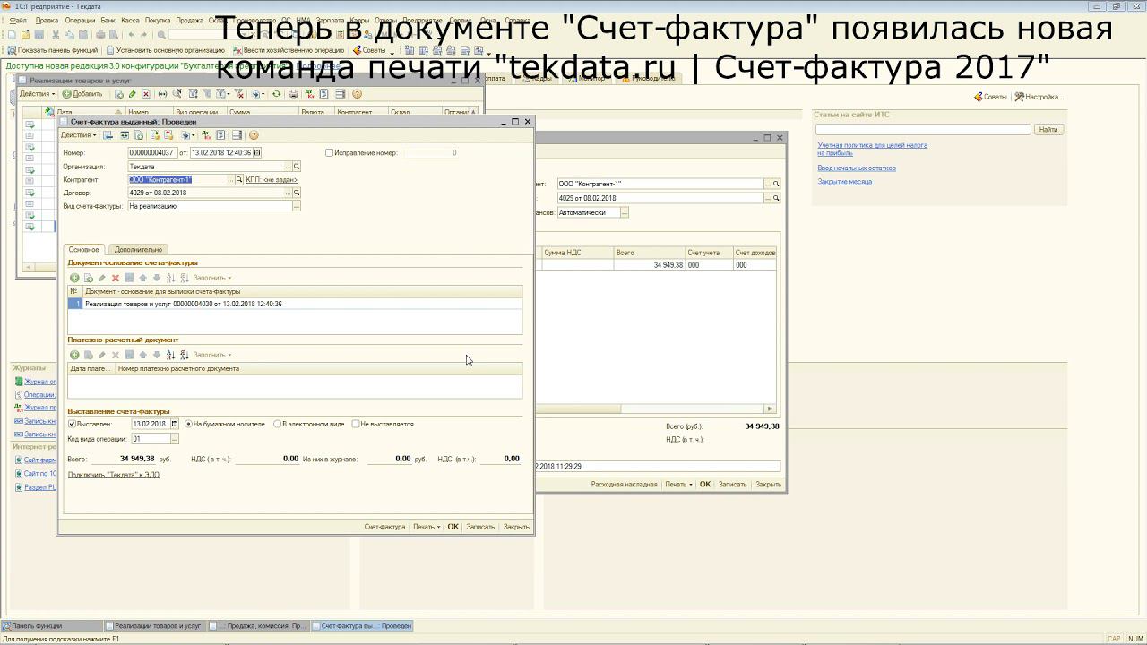Screen dimensions: 1147x645
Task: Open the Файл menu
Action: pos(18,20)
